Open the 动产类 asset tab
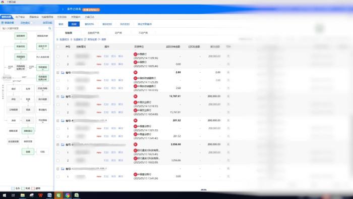 pyautogui.click(x=119, y=33)
